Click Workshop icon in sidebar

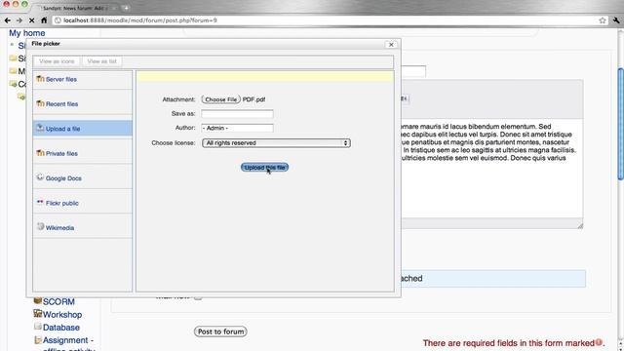click(x=38, y=314)
